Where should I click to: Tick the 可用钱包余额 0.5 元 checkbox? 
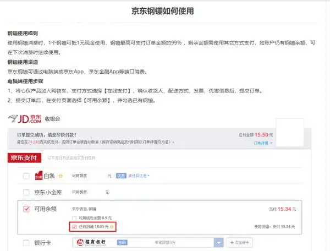click(74, 218)
